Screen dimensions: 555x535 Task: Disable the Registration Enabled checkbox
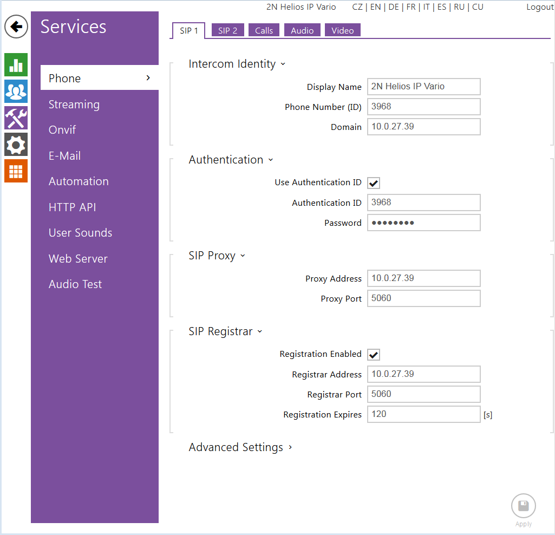[x=374, y=355]
